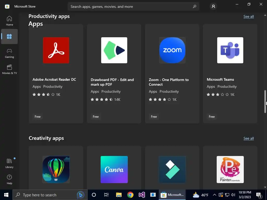
Task: Click the Productivity apps heading
Action: [49, 16]
